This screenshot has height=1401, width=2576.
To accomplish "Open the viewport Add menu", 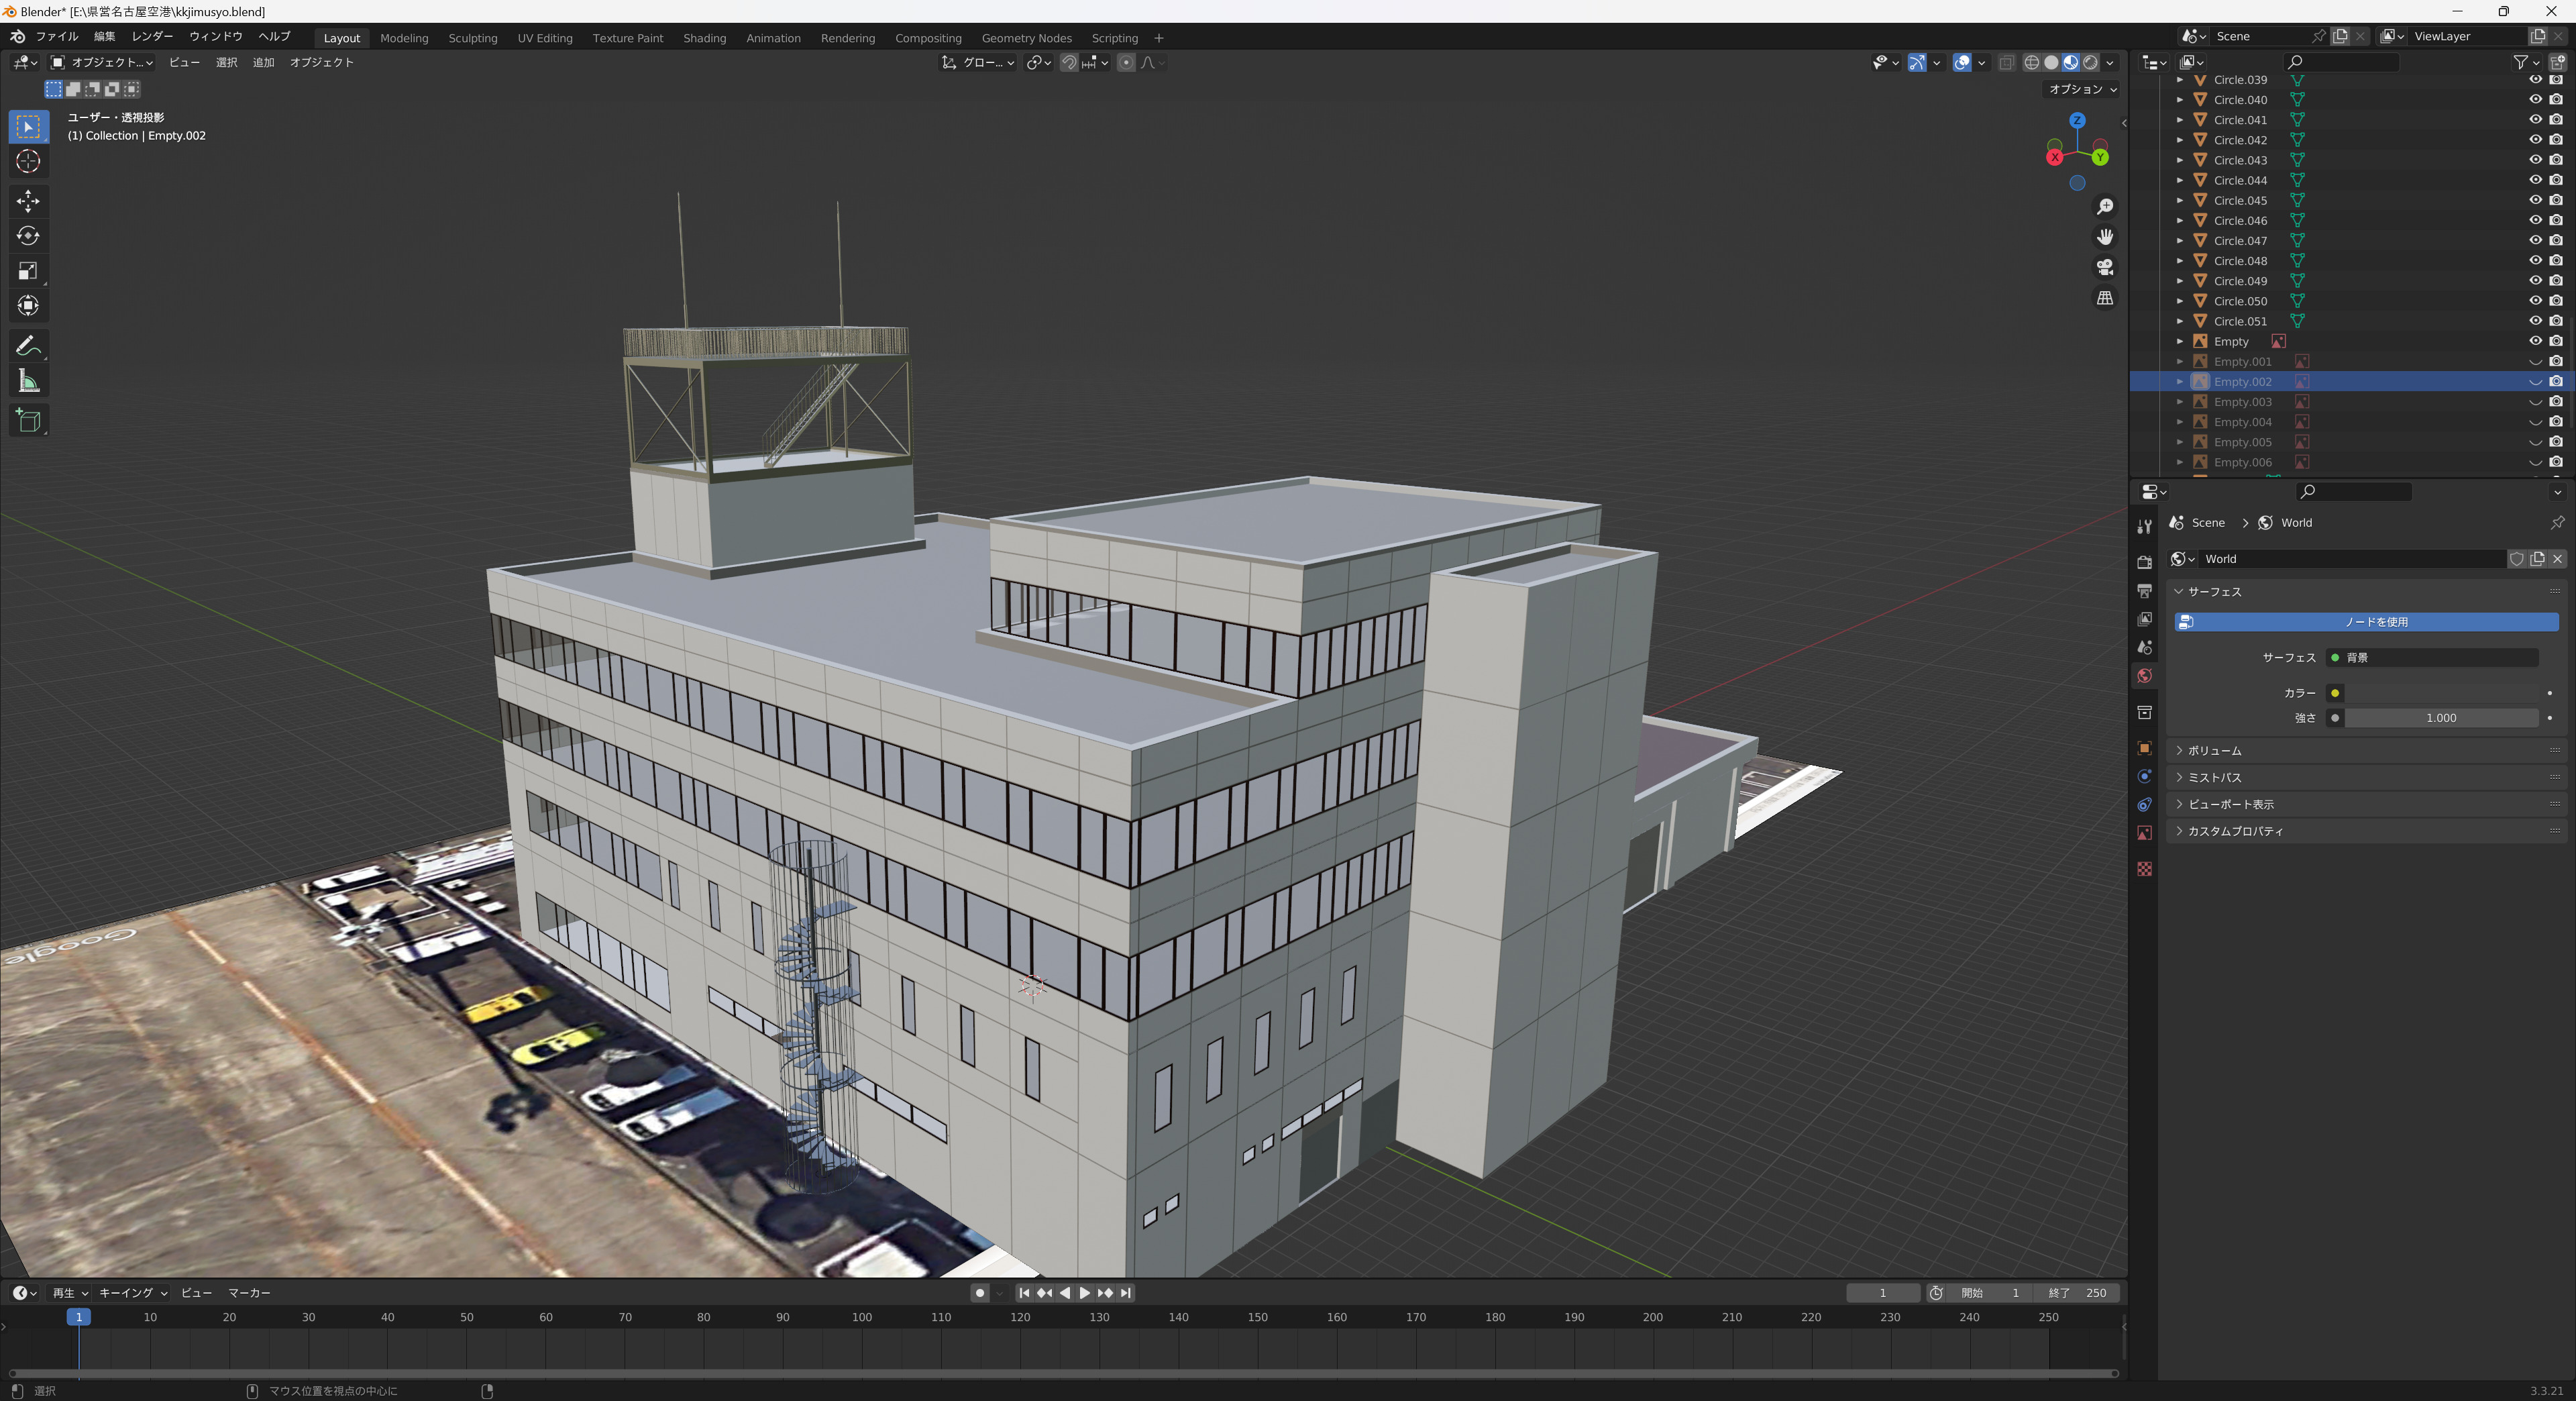I will (263, 62).
